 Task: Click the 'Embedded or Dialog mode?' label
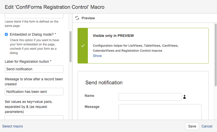(x=33, y=34)
